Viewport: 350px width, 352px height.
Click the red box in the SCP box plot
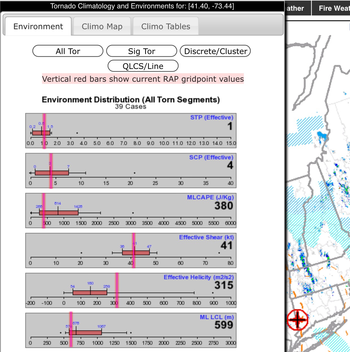click(x=52, y=173)
